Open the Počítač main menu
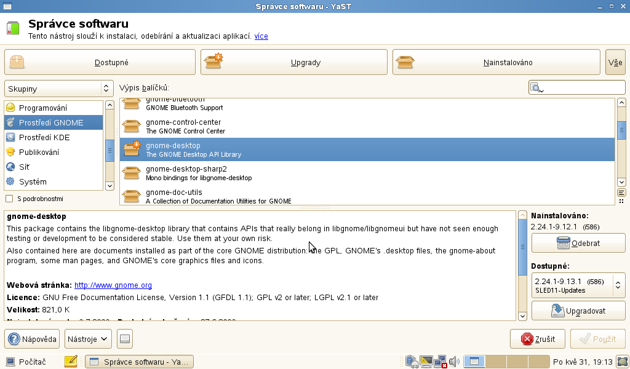Image resolution: width=630 pixels, height=369 pixels. click(26, 362)
